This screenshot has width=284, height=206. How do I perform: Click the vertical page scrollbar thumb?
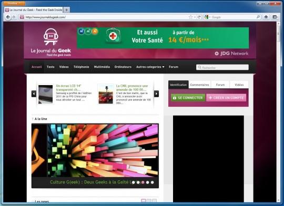279,34
